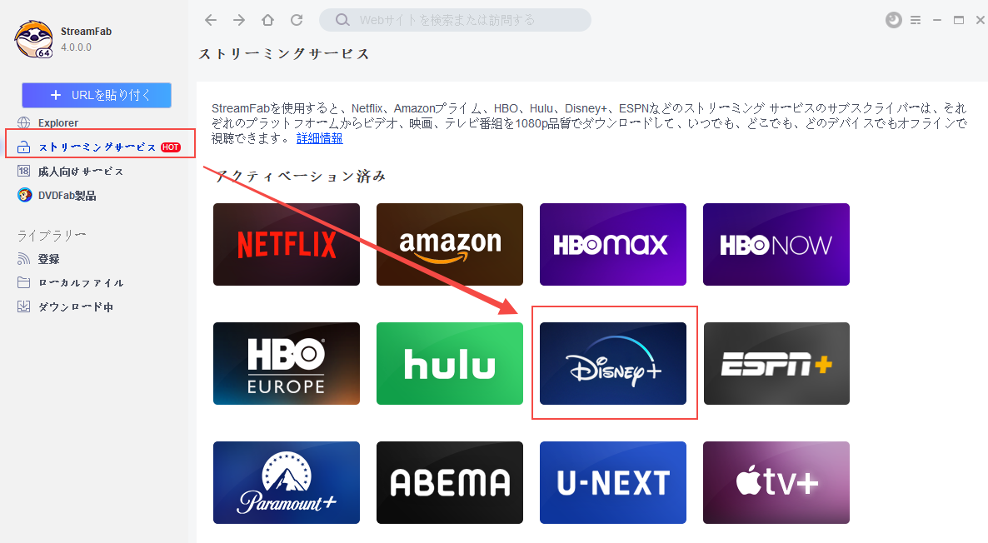988x543 pixels.
Task: Open DVDFab製品 in the sidebar
Action: coord(67,195)
